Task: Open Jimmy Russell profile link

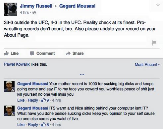Action: click(x=36, y=6)
